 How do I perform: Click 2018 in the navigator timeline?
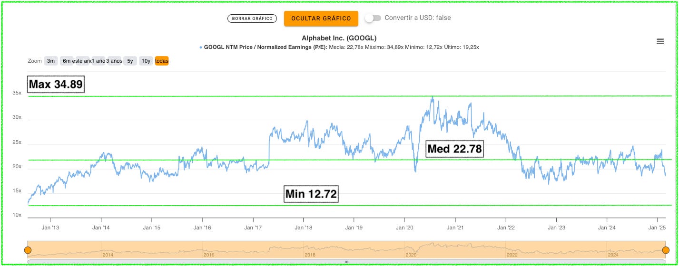310,255
